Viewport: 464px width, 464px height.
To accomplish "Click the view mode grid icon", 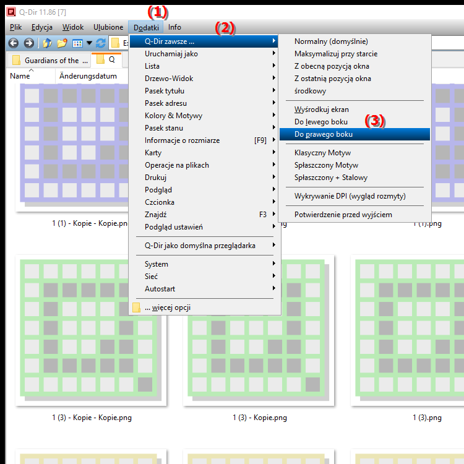I will click(77, 43).
